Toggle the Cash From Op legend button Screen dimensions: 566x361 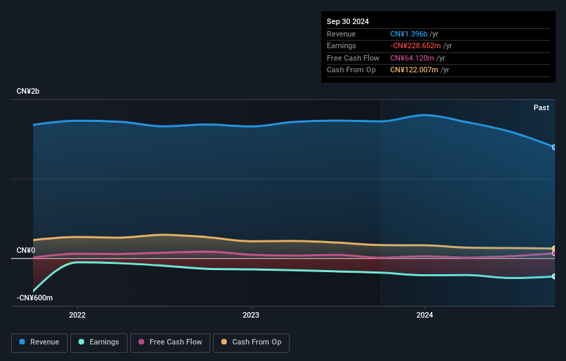point(251,342)
